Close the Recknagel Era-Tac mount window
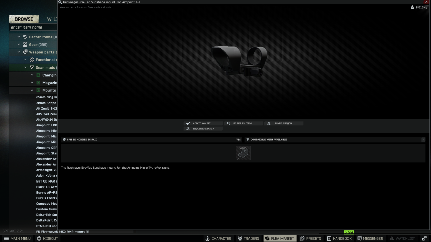The width and height of the screenshot is (431, 242). pyautogui.click(x=426, y=2)
